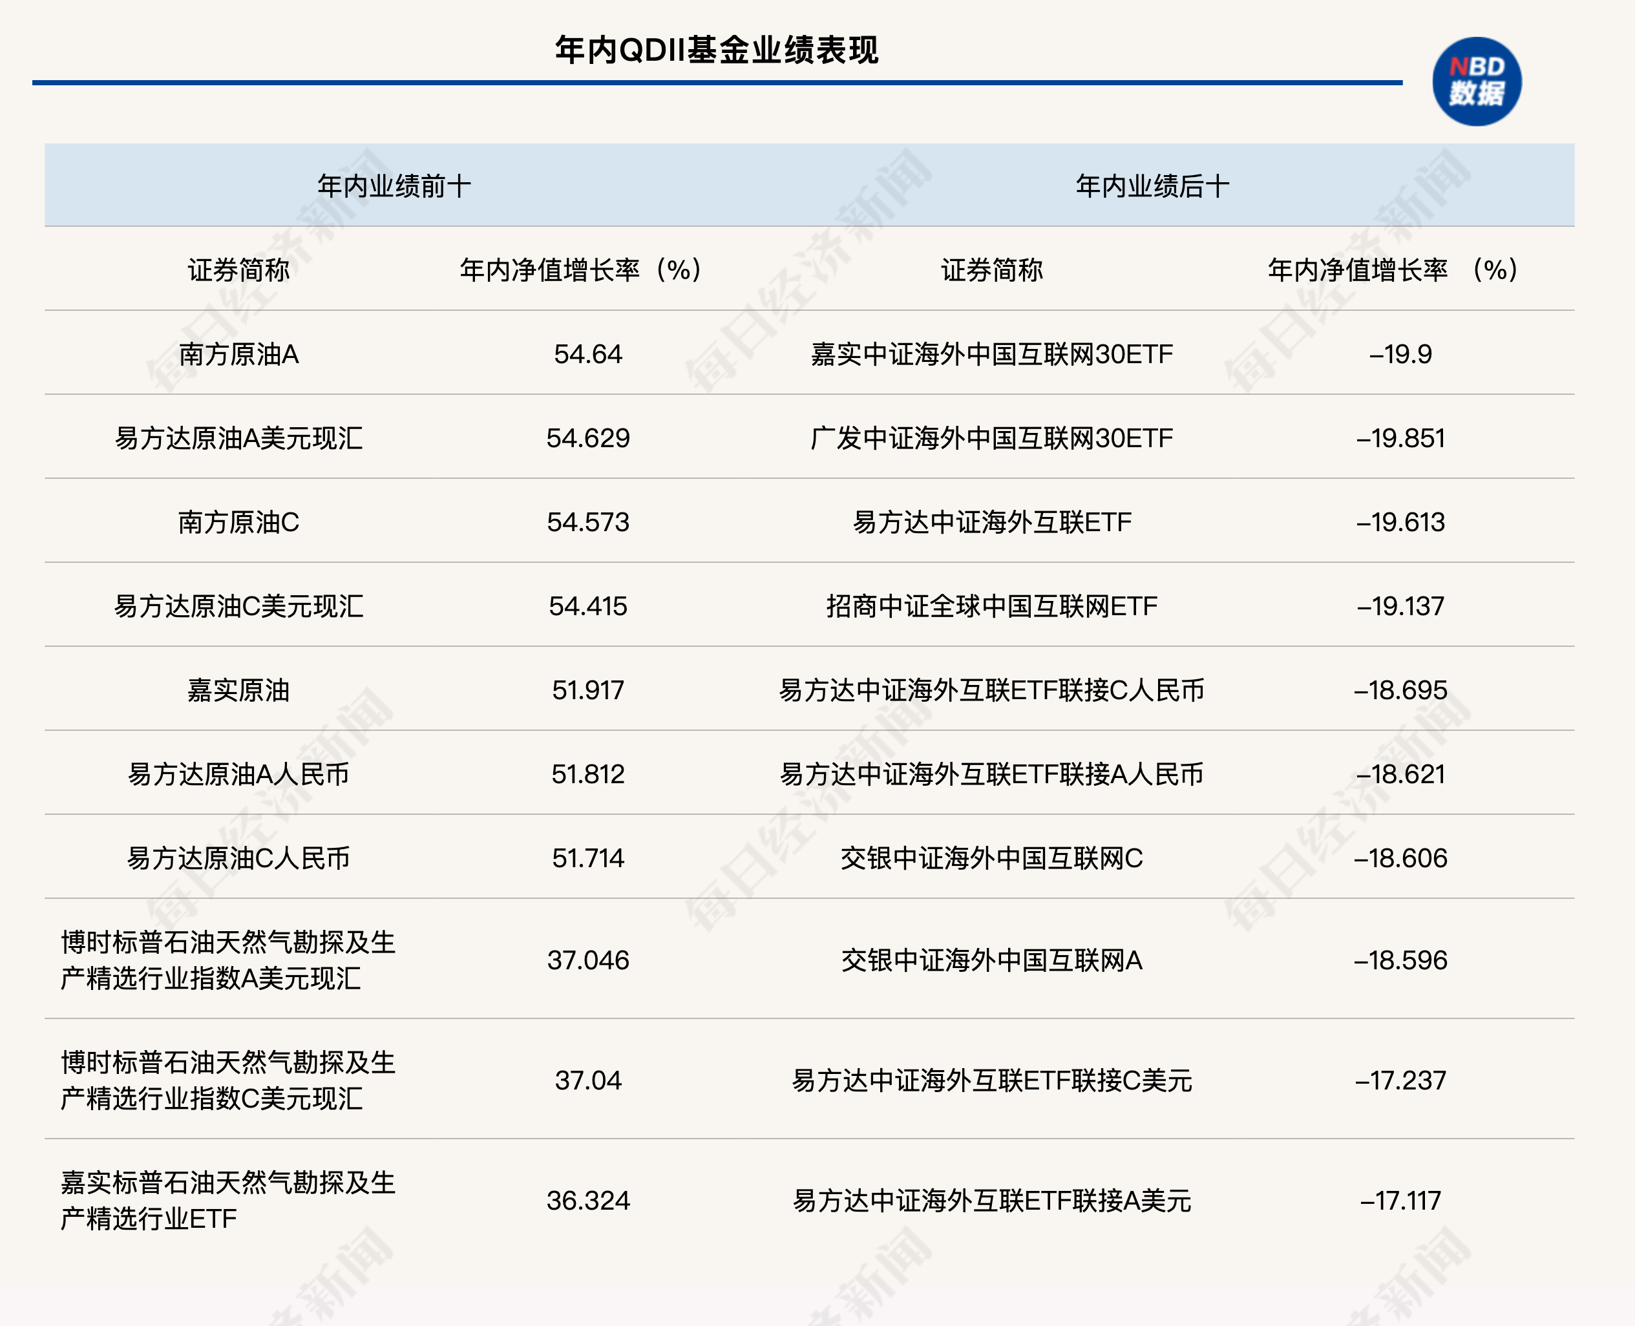This screenshot has height=1326, width=1635.
Task: Click 嘉实标普石油天然气勘探及生产精选行业ETF entry
Action: [227, 1200]
